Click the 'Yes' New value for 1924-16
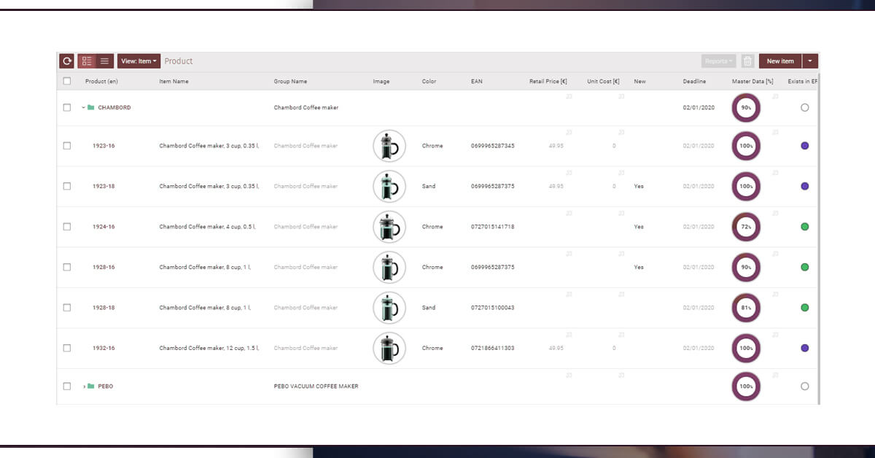The image size is (875, 458). click(639, 227)
